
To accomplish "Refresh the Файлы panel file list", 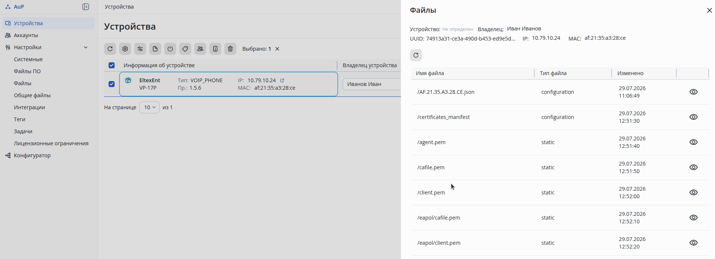I will tap(416, 55).
